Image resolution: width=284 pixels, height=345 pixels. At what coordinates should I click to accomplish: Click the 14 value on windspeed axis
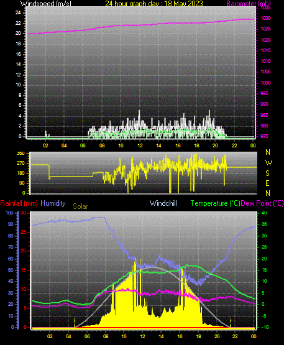click(x=18, y=65)
